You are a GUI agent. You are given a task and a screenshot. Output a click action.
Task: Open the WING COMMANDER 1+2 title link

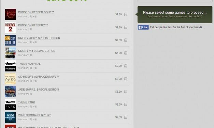pos(34,115)
